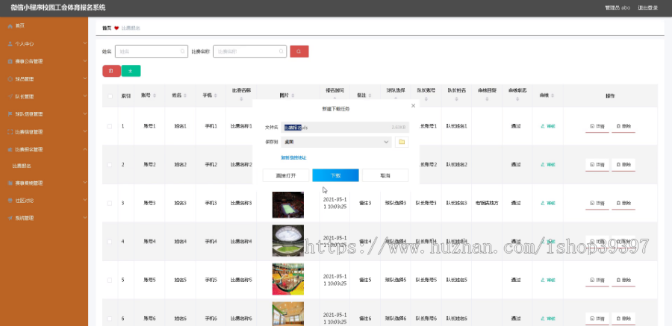Click the 详情 button in row 1

tap(597, 126)
